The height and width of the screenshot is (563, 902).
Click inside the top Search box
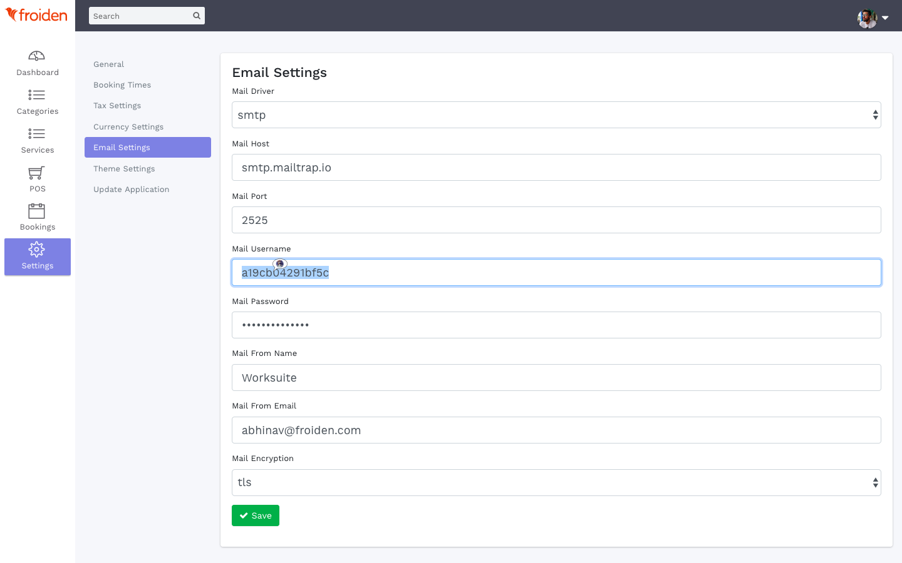point(140,16)
